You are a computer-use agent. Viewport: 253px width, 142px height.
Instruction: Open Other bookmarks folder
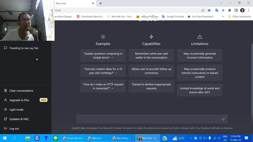click(240, 17)
